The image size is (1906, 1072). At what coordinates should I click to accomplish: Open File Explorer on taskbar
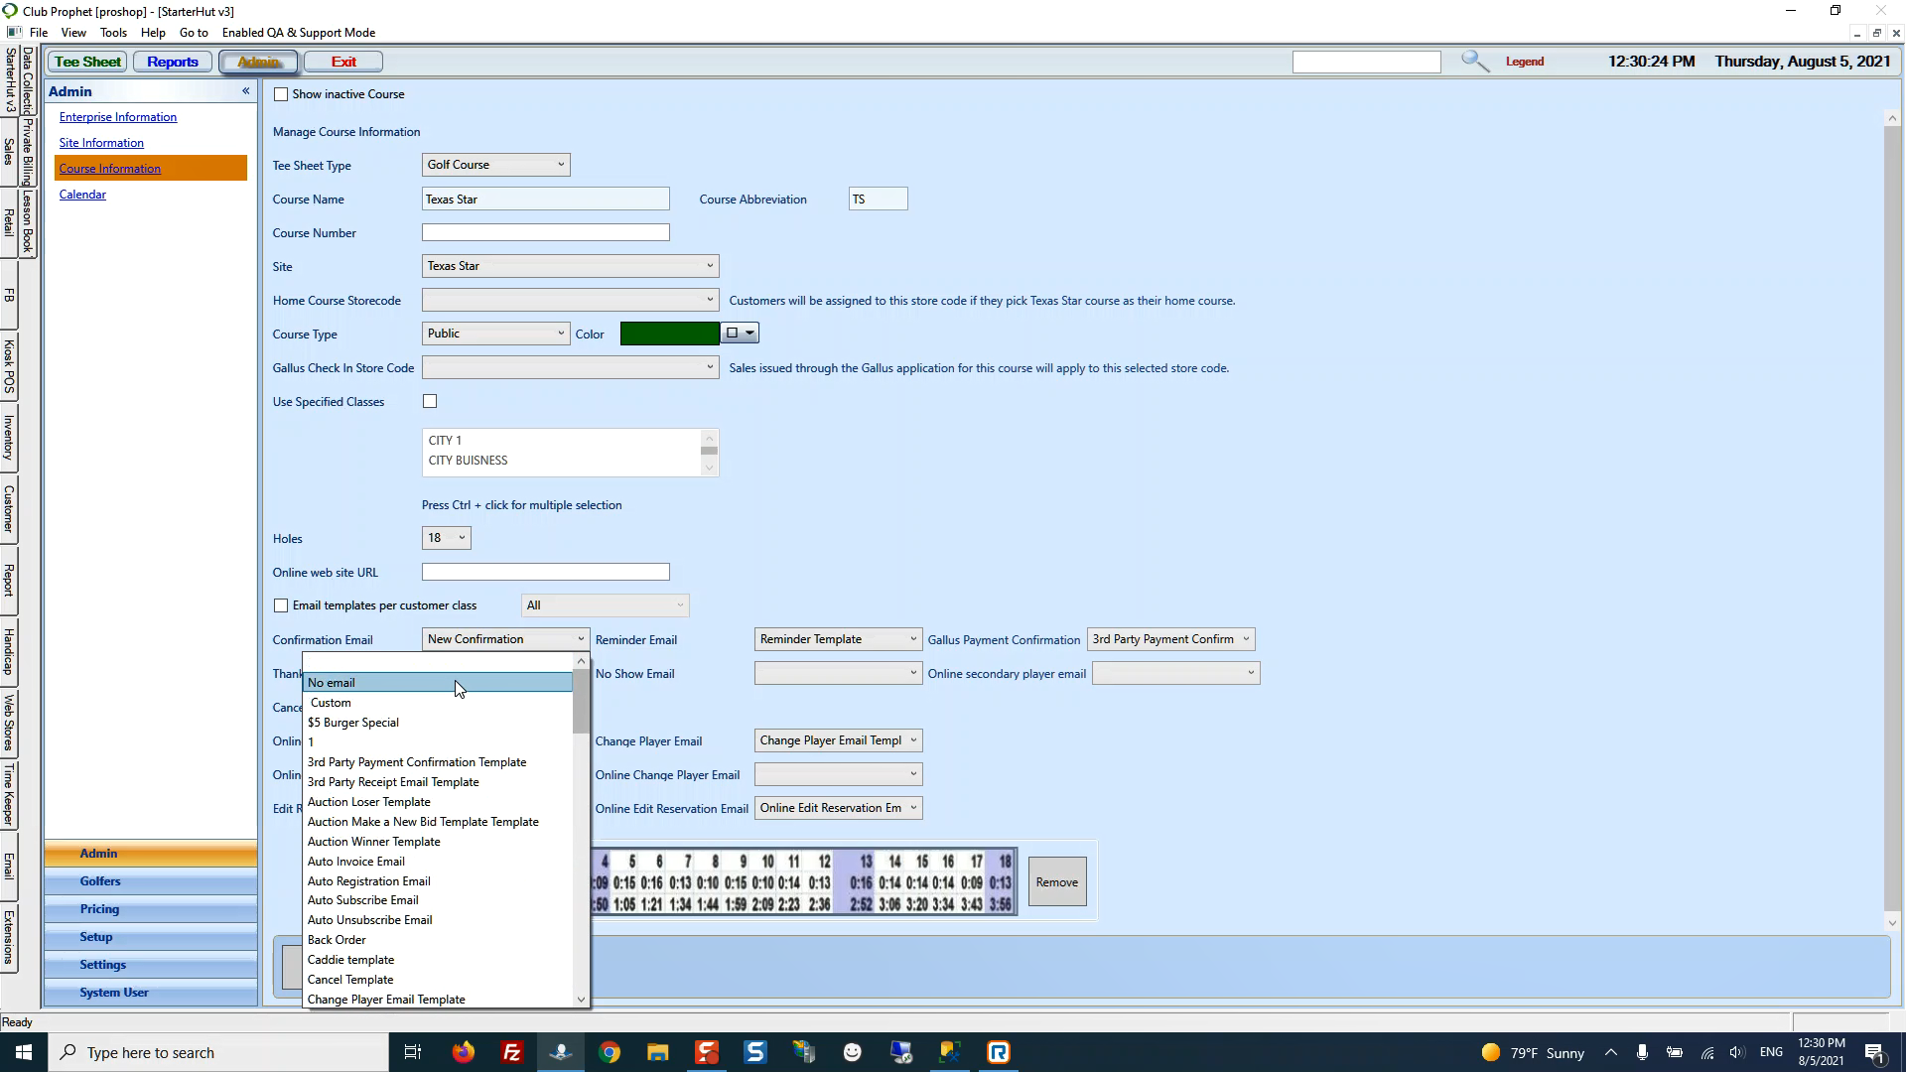point(657,1052)
